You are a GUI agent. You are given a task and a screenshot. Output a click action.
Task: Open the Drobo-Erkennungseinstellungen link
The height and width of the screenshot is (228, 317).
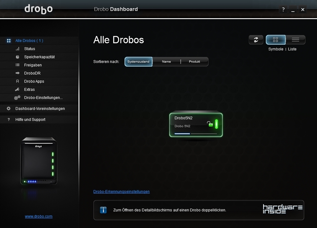coord(121,191)
